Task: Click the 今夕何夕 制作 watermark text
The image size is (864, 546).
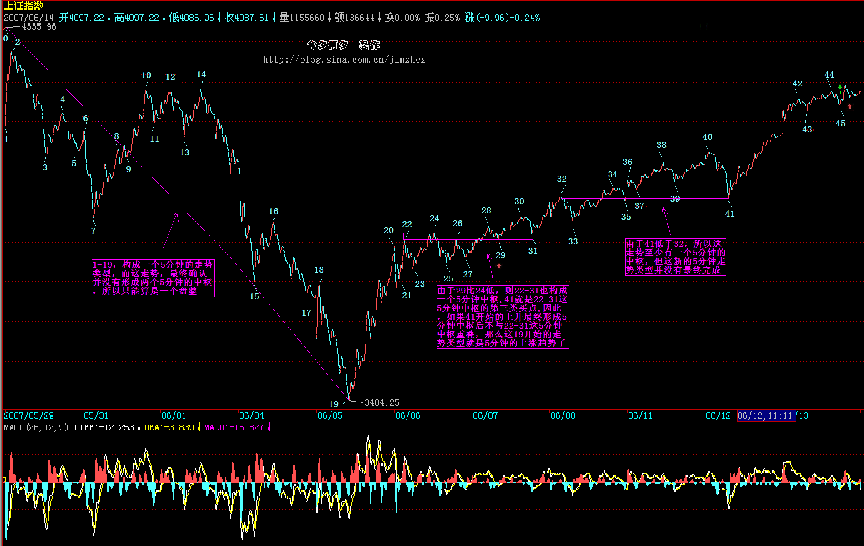Action: click(x=343, y=45)
